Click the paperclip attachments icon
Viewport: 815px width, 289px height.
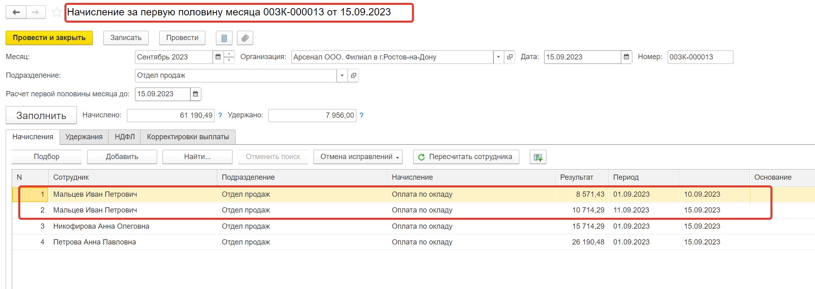245,38
